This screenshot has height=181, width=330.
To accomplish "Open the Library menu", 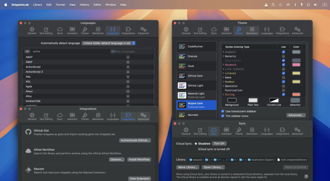I will [x=37, y=5].
